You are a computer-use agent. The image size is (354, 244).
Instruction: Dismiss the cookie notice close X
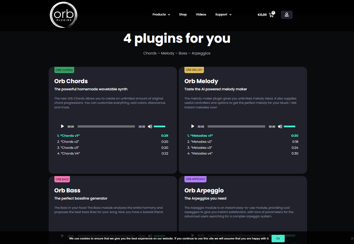(x=352, y=239)
